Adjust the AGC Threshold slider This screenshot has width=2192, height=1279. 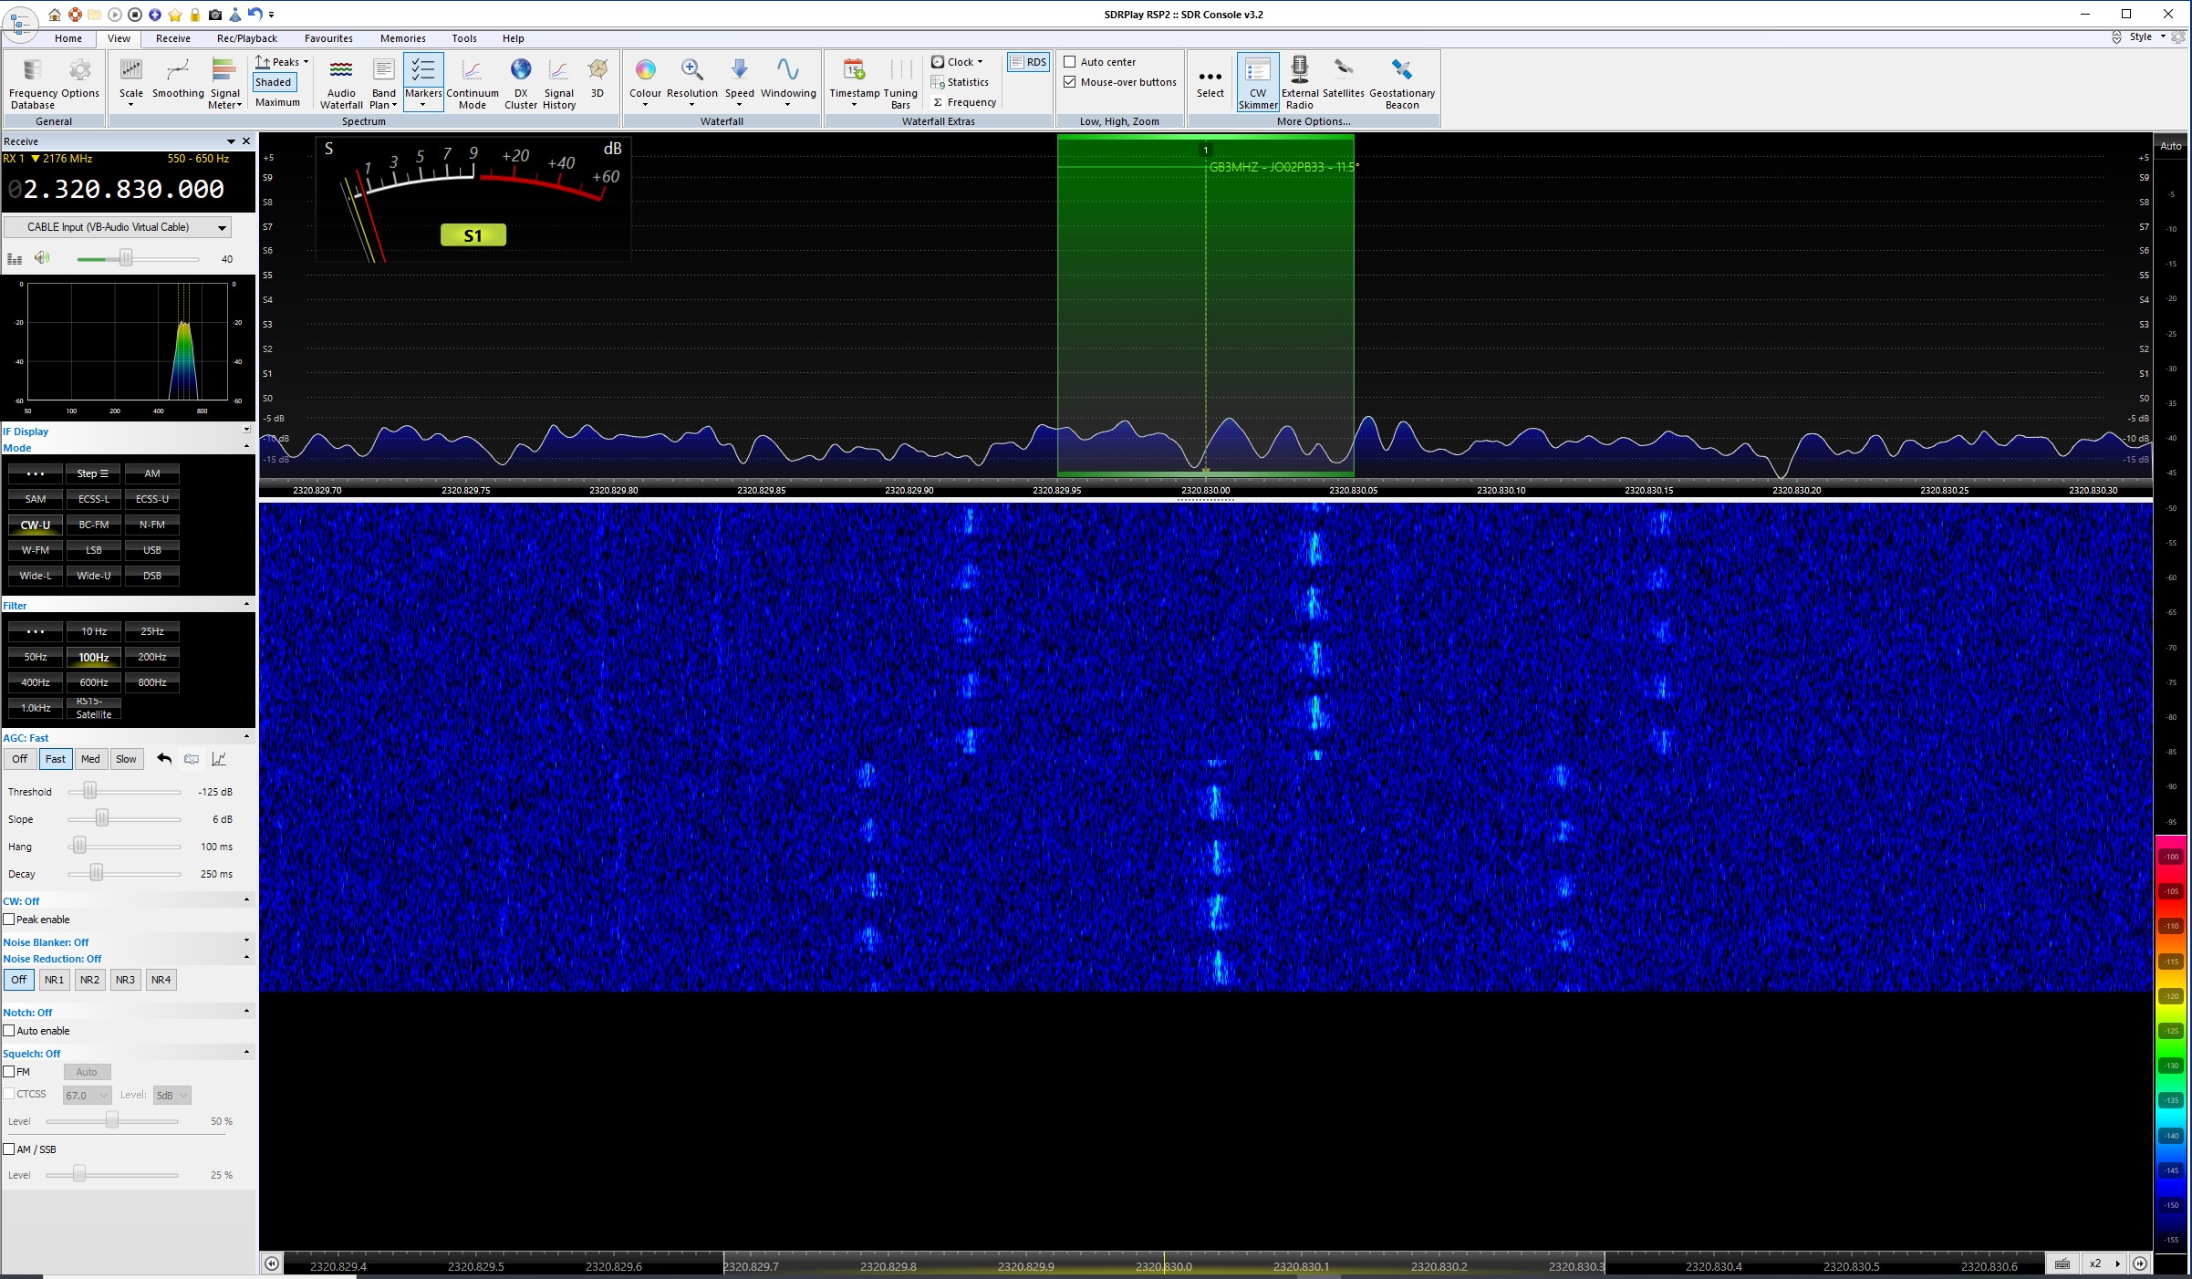[90, 791]
